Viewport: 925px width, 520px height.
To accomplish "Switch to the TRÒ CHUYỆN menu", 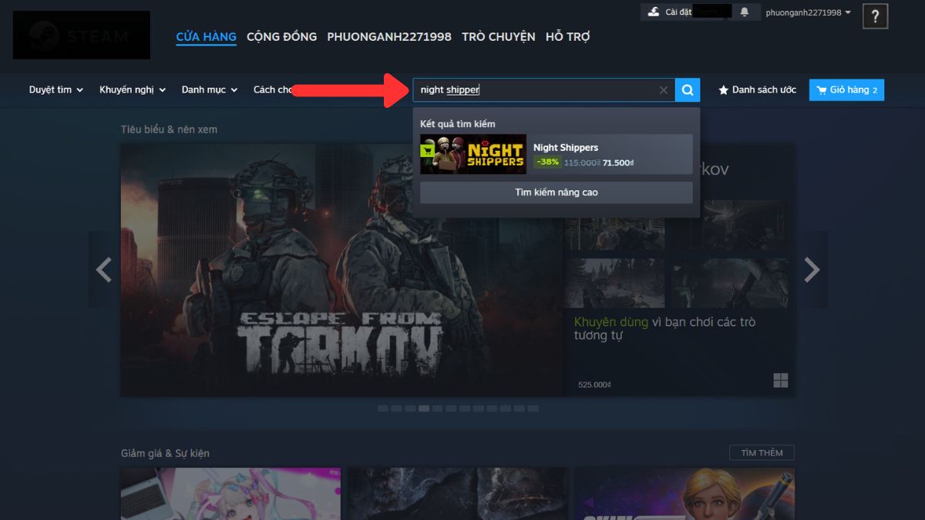I will 498,36.
